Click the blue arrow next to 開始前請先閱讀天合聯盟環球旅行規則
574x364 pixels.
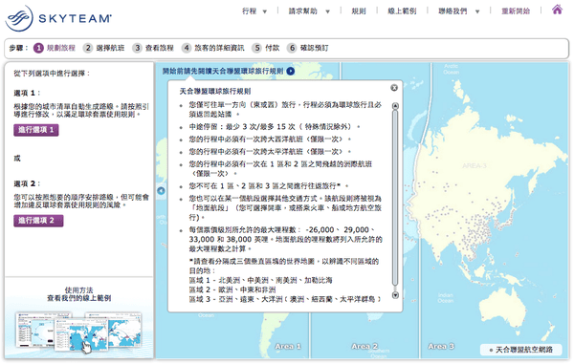pos(291,72)
